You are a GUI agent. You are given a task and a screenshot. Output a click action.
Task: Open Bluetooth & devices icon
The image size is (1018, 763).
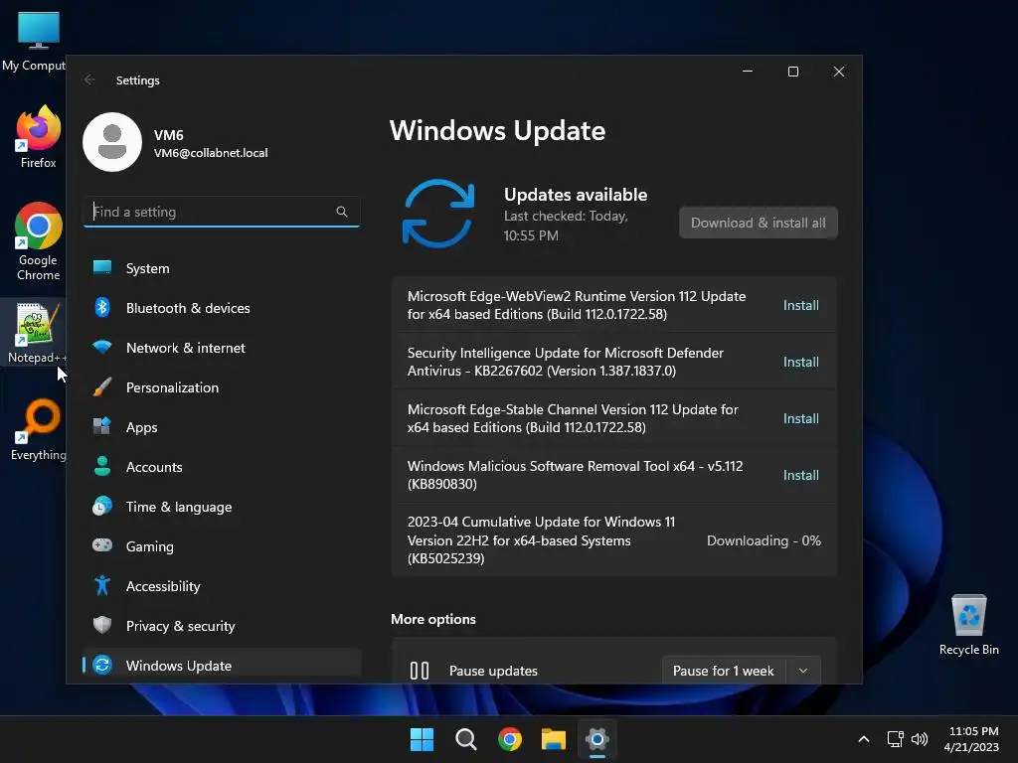point(102,308)
